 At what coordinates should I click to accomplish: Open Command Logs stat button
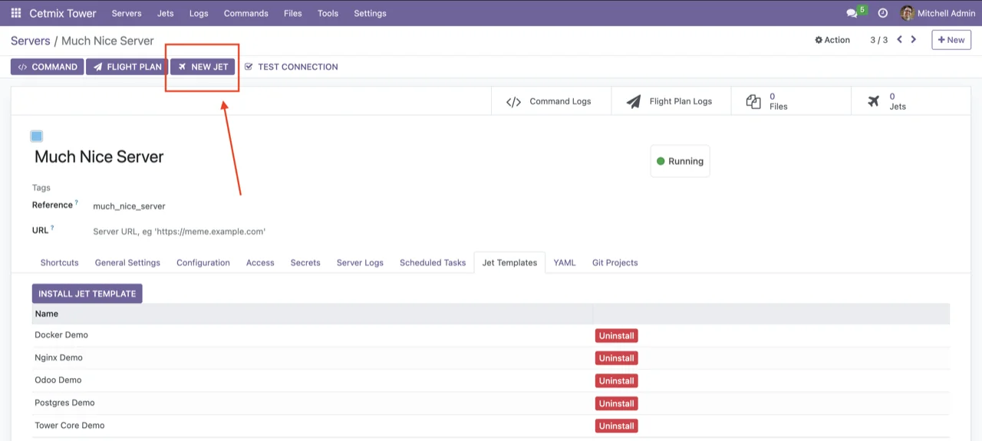(x=551, y=101)
